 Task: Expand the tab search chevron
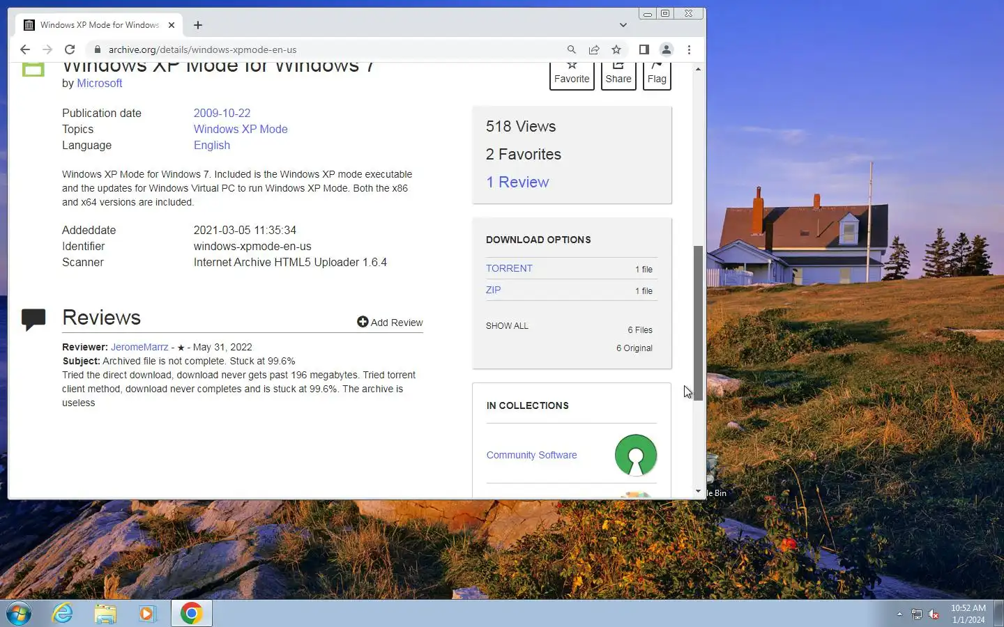[x=623, y=25]
